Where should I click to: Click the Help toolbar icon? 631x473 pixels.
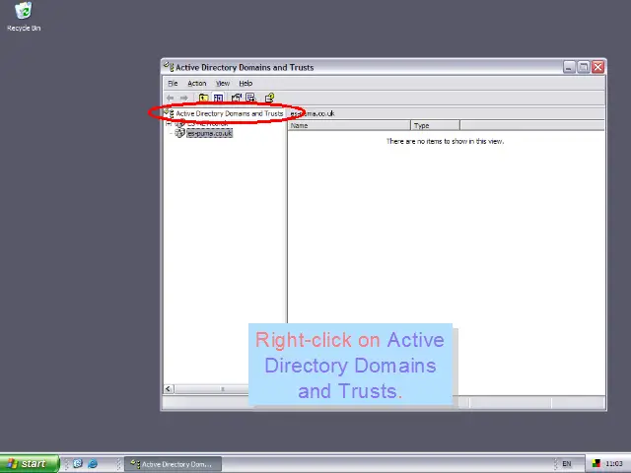269,98
